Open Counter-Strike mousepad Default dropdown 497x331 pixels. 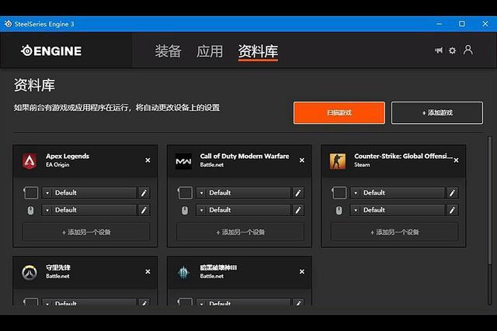(x=398, y=193)
